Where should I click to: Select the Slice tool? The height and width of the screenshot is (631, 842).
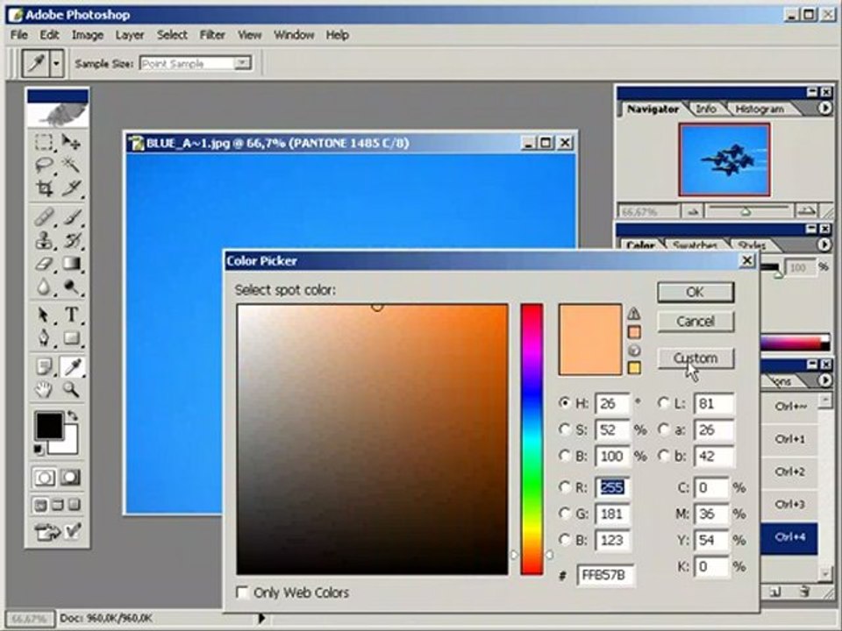pos(71,188)
